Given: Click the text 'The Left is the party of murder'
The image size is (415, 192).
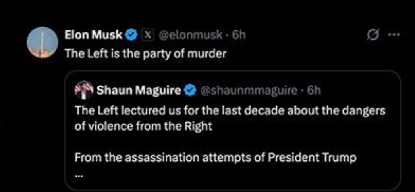Looking at the screenshot, I should coord(145,54).
